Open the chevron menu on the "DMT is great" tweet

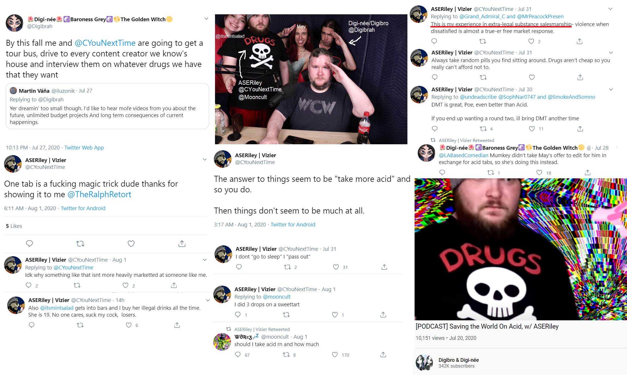click(611, 89)
